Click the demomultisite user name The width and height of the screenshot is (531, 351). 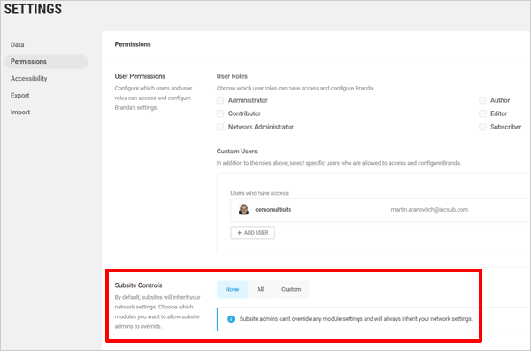[273, 209]
